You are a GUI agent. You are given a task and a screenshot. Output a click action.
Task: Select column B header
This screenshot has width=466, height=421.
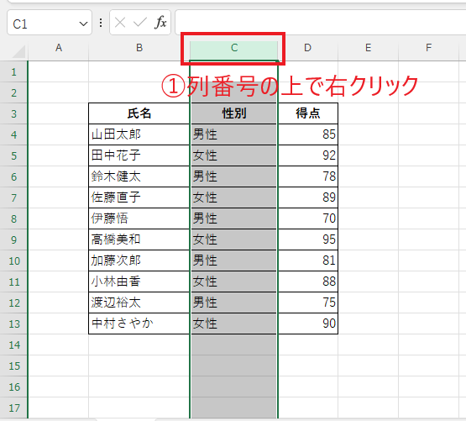(139, 48)
